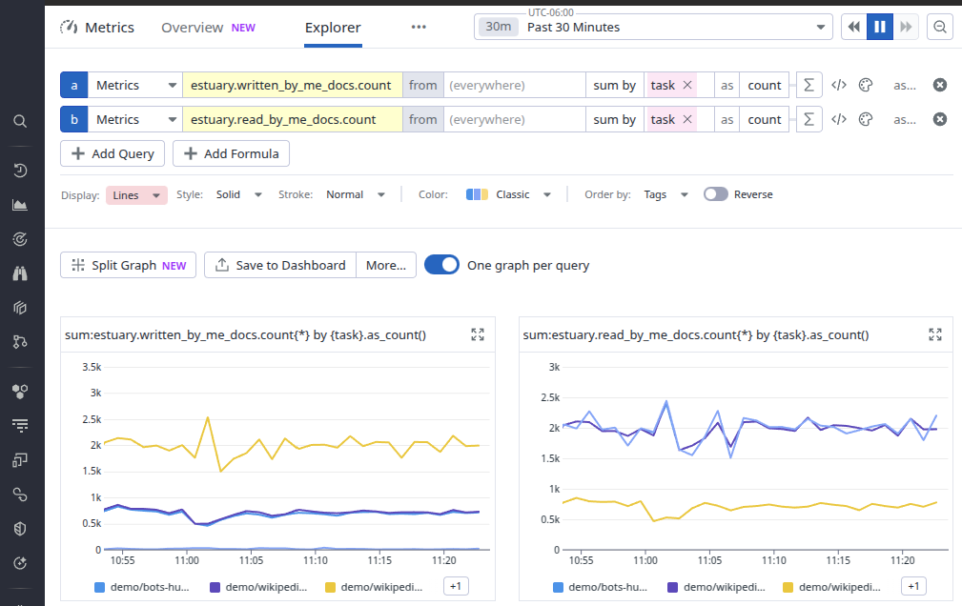Open the stacked-layers icon in sidebar
Image resolution: width=962 pixels, height=606 pixels.
(x=20, y=308)
